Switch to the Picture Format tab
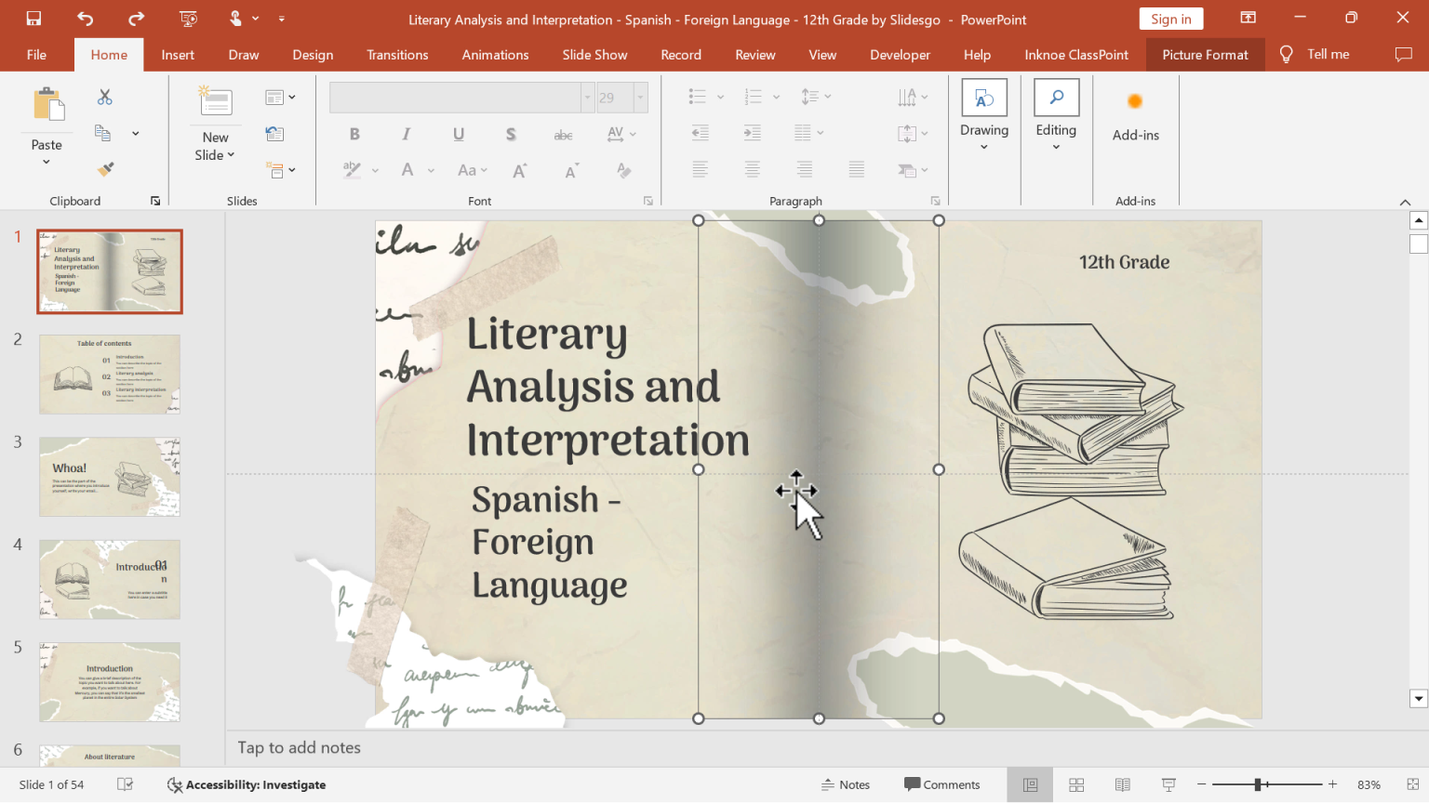Image resolution: width=1429 pixels, height=803 pixels. point(1205,54)
